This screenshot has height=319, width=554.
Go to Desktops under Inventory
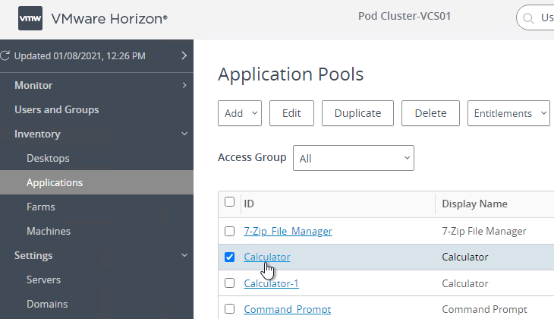[48, 158]
